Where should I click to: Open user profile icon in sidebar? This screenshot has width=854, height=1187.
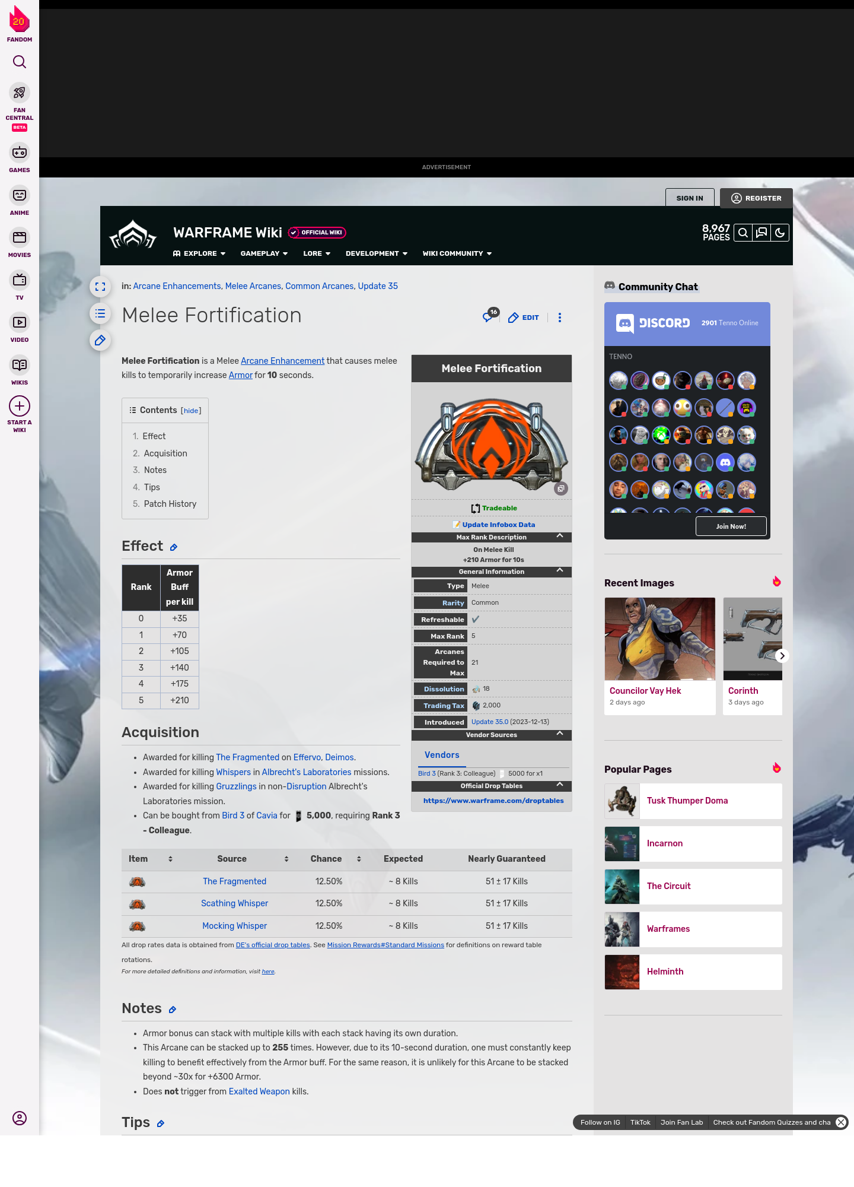click(20, 1118)
